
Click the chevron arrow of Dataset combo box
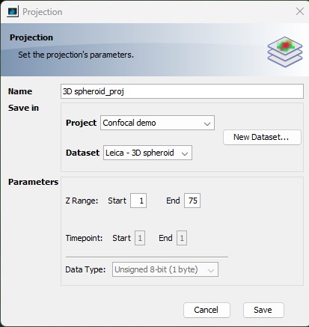coord(185,153)
